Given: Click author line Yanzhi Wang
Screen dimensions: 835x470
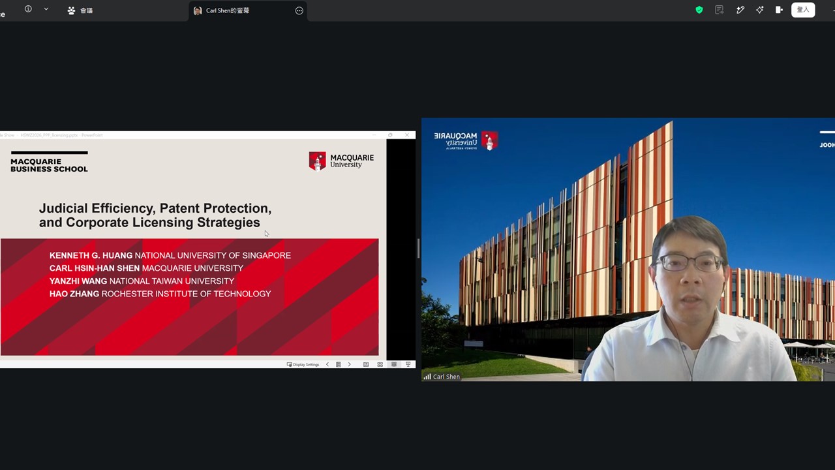Looking at the screenshot, I should 142,281.
